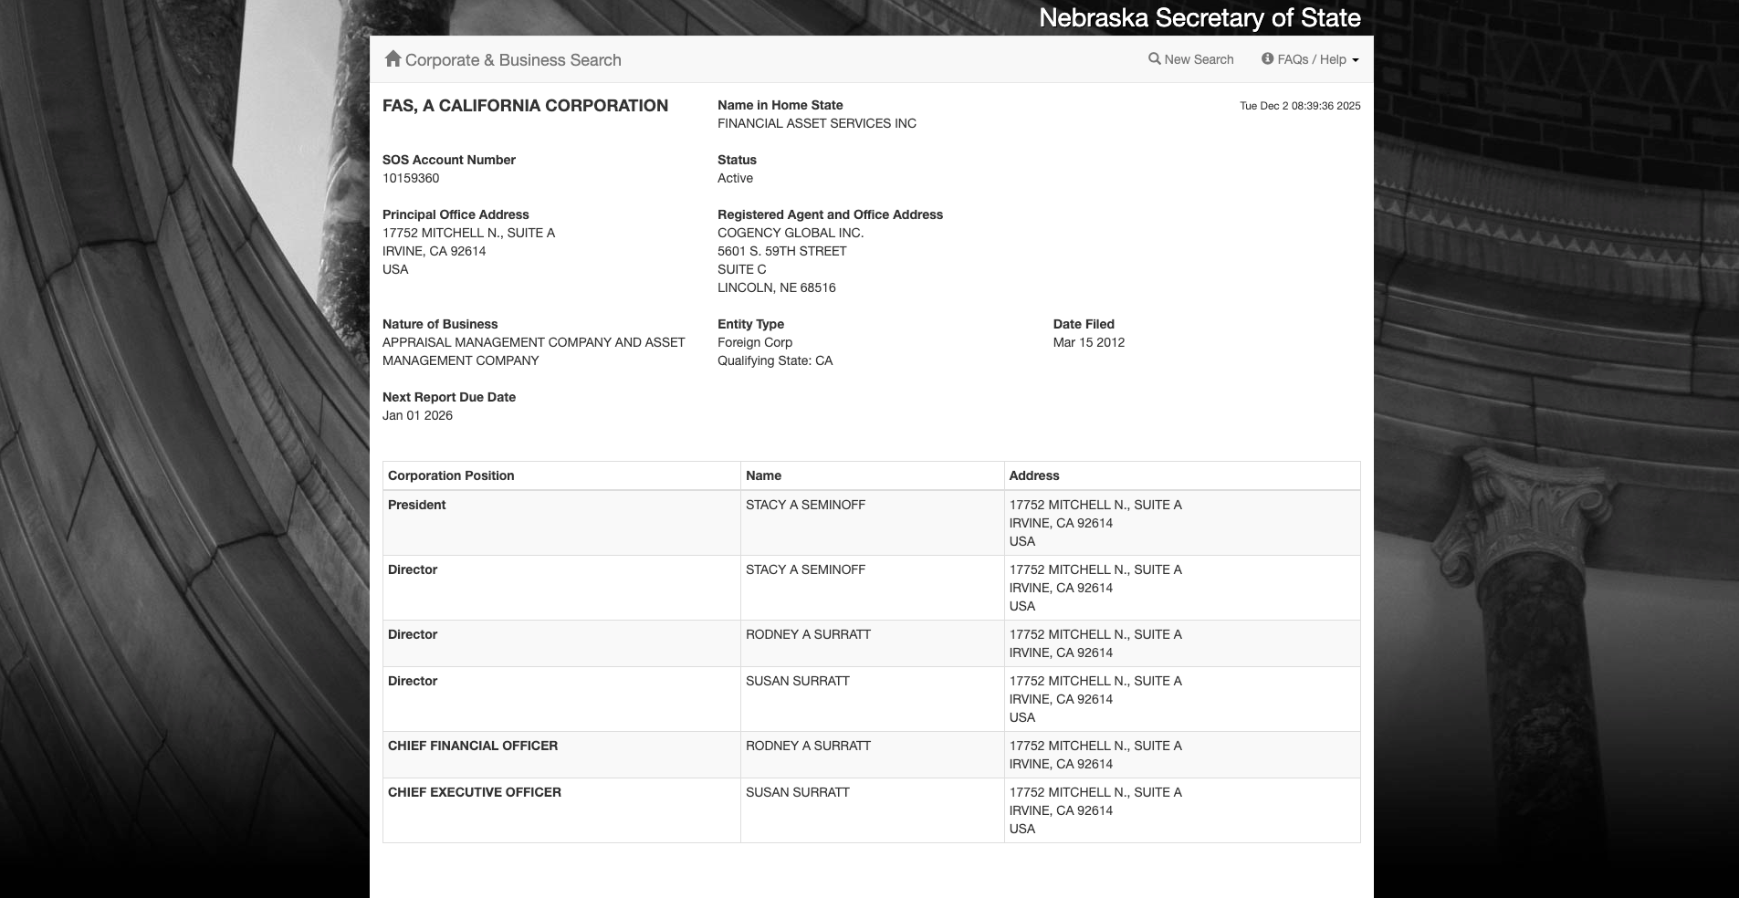Screen dimensions: 1739x898
Task: Click the SOS account number 10159360
Action: [411, 178]
